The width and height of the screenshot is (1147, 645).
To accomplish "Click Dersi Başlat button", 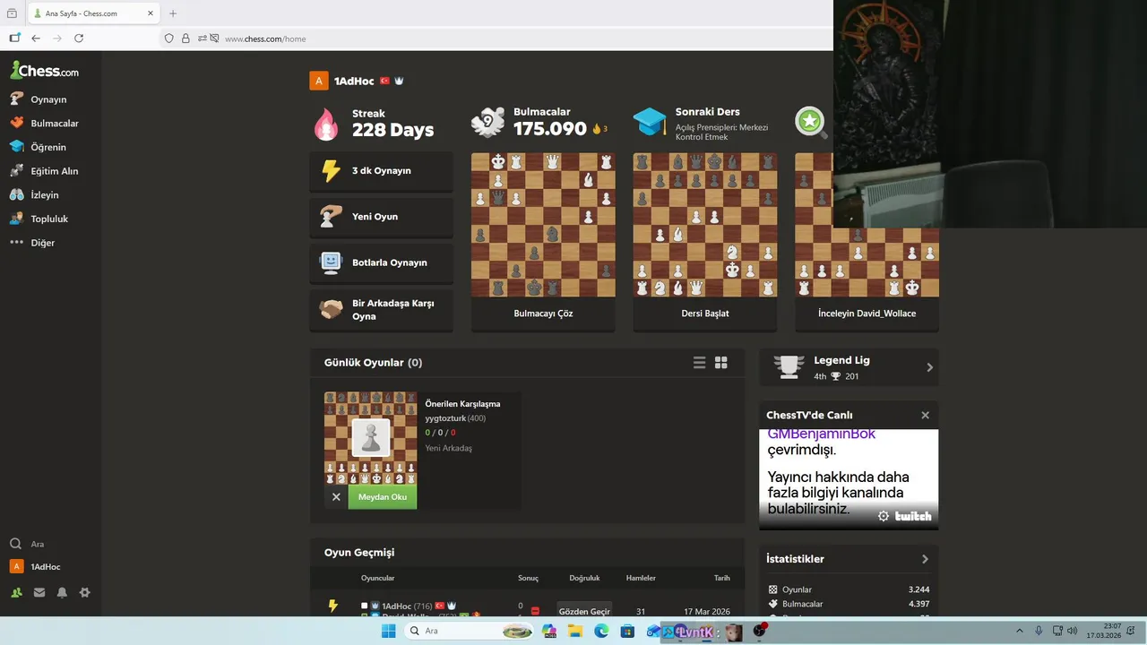I will click(705, 314).
